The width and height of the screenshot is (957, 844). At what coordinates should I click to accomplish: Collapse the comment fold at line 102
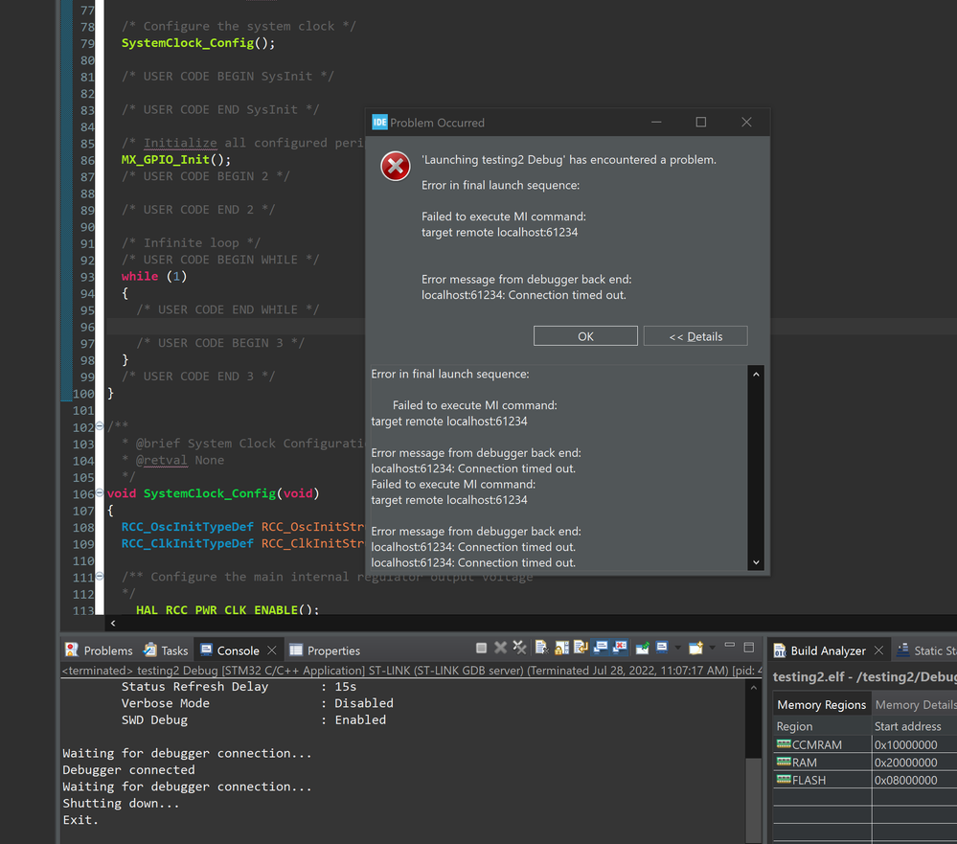102,427
